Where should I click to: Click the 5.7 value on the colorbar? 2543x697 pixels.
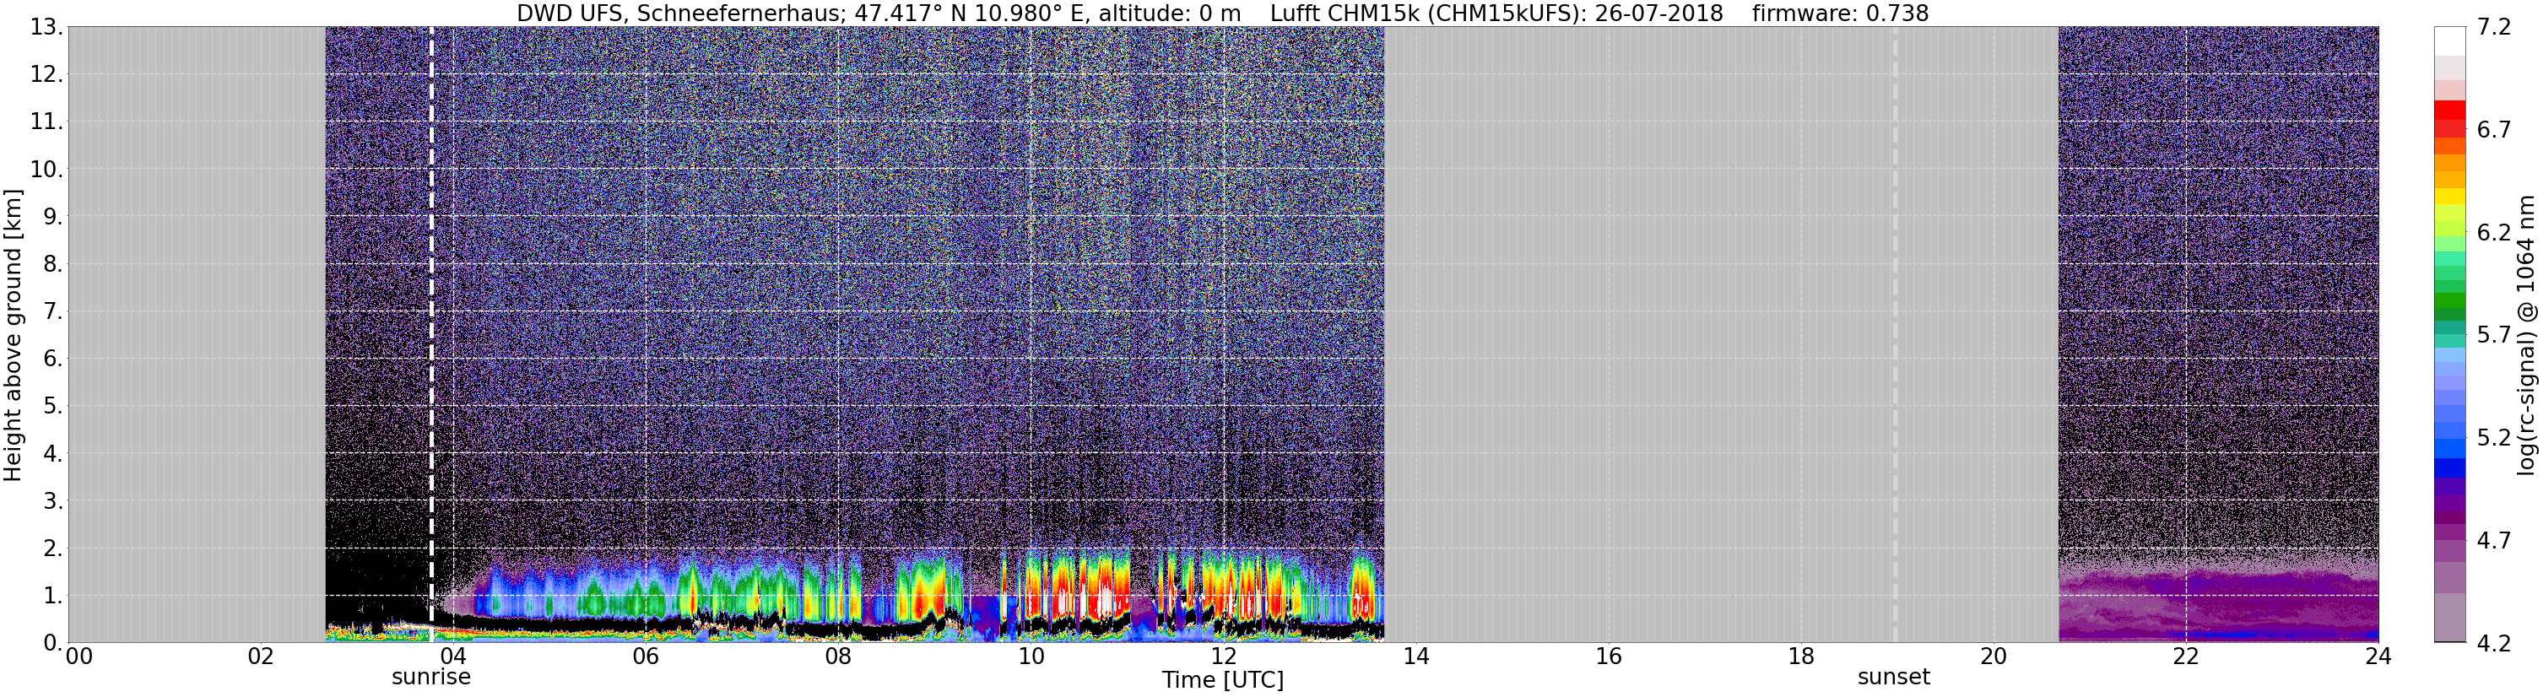tap(2494, 335)
